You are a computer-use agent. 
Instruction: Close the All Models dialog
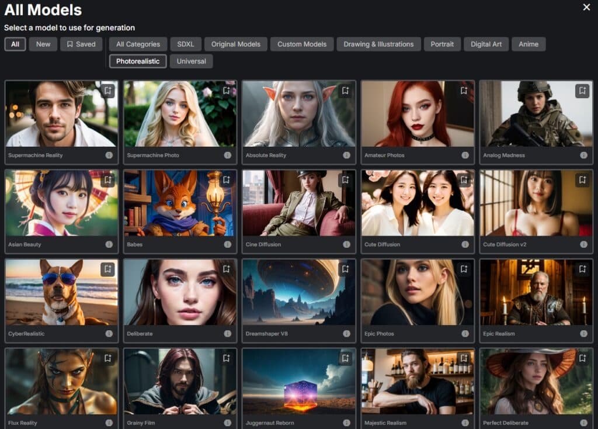pos(586,7)
